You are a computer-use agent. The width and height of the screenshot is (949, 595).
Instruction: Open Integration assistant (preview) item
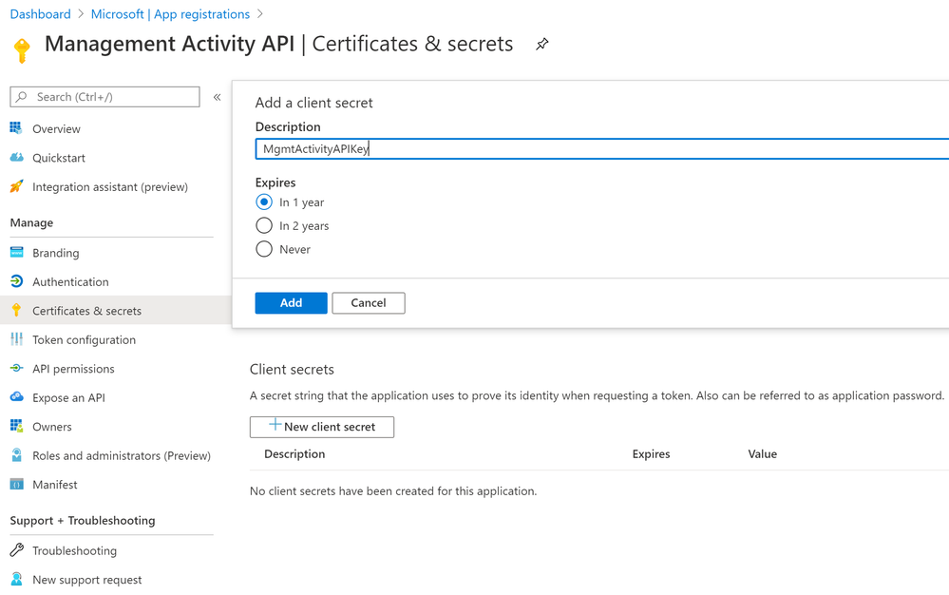(111, 186)
